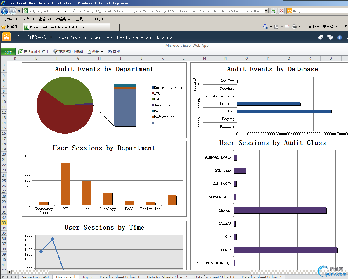The height and width of the screenshot is (279, 348).
Task: Switch to the Top 5 sheet tab
Action: tap(87, 277)
